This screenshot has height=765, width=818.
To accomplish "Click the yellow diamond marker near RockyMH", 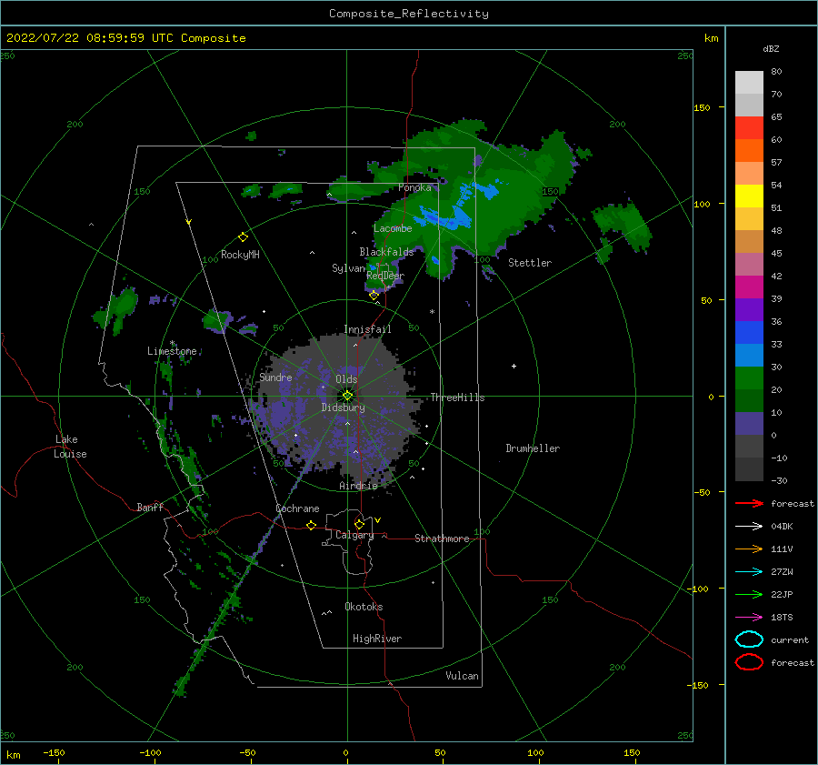I will [x=243, y=237].
